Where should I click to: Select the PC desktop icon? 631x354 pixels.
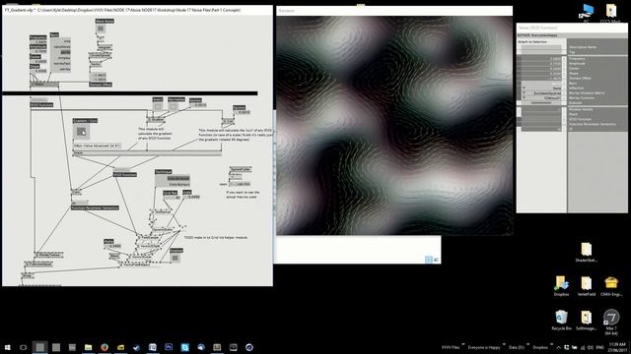pyautogui.click(x=587, y=13)
